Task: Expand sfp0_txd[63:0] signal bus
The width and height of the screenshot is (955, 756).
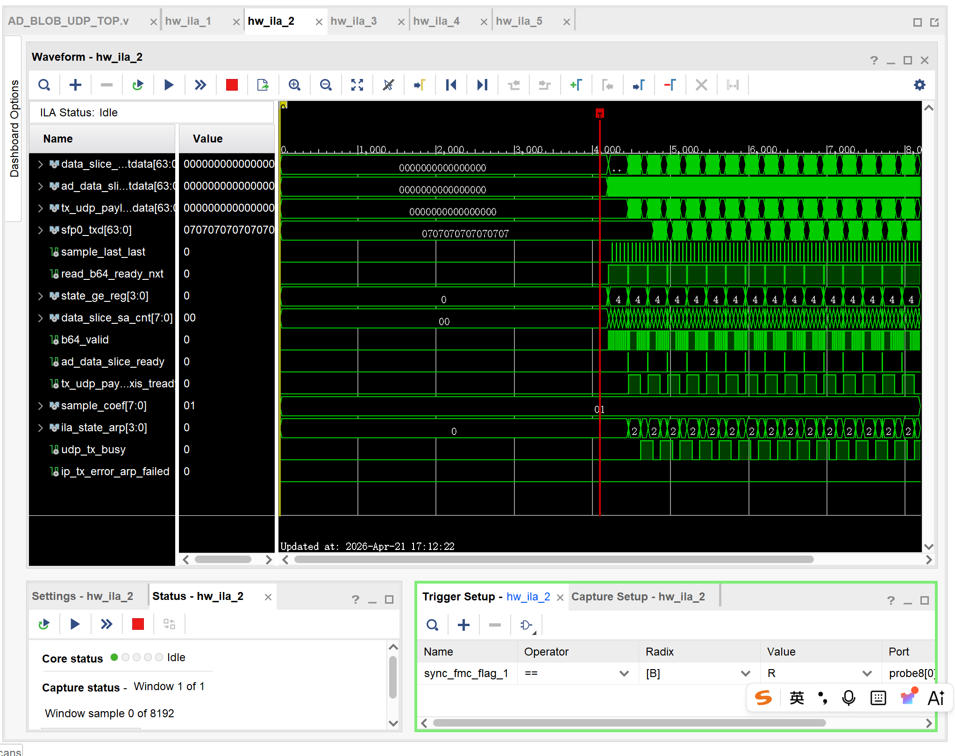Action: pos(40,230)
